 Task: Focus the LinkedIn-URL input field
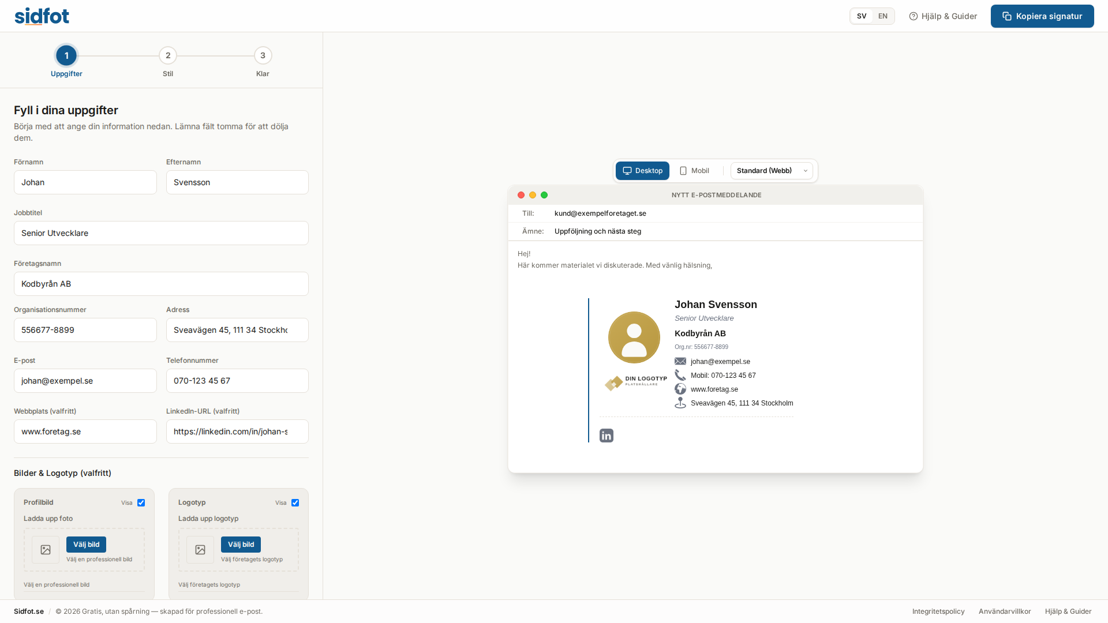point(237,431)
